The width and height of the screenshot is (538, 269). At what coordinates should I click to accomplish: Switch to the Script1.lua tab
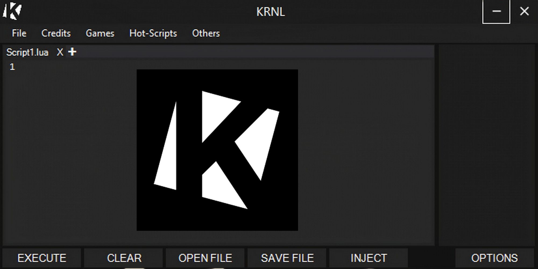[x=27, y=52]
